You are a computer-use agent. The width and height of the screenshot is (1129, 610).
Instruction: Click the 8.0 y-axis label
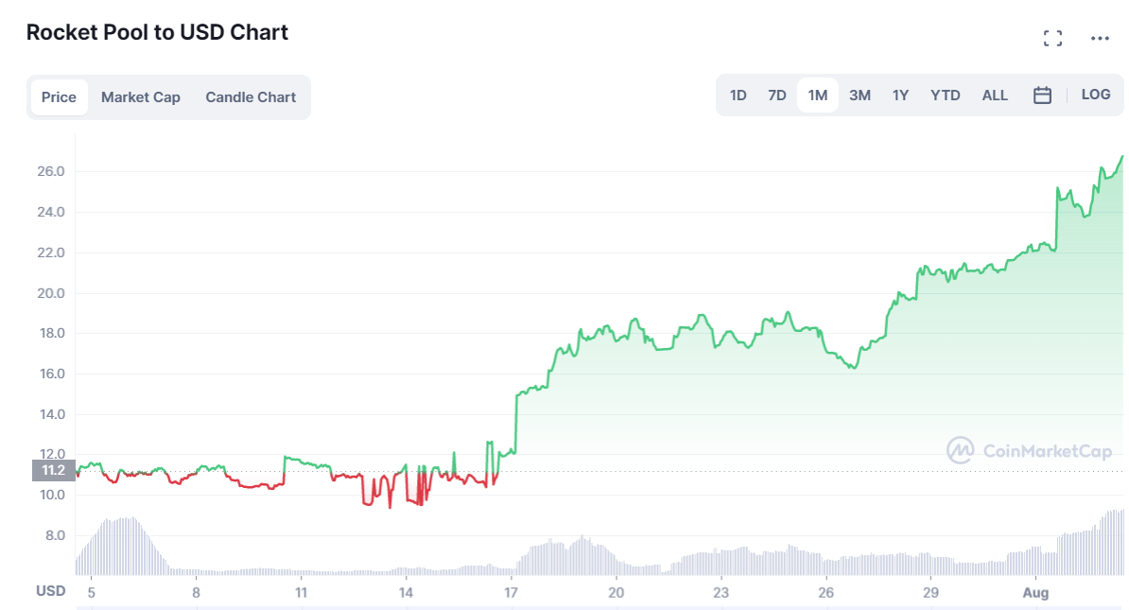[56, 535]
